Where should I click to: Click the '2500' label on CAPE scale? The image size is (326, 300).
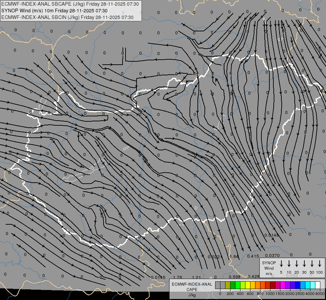[300, 294]
